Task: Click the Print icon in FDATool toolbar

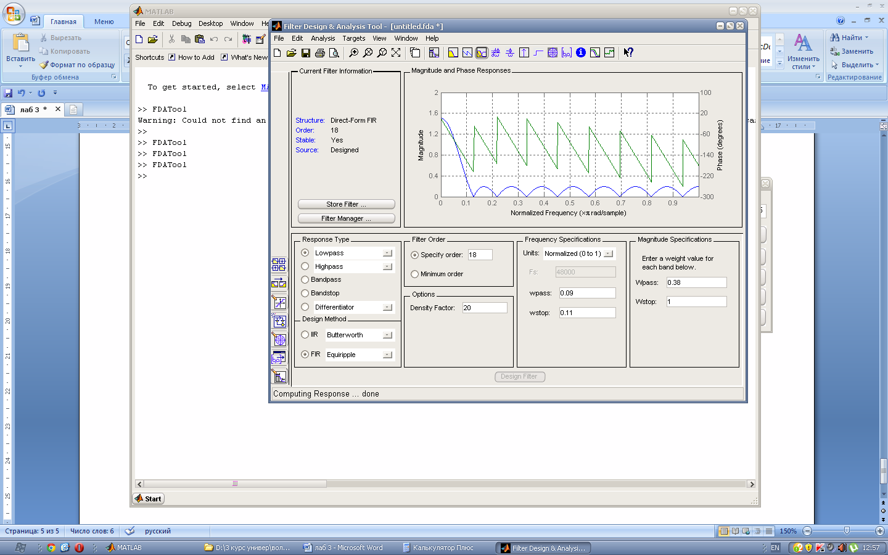Action: click(320, 53)
